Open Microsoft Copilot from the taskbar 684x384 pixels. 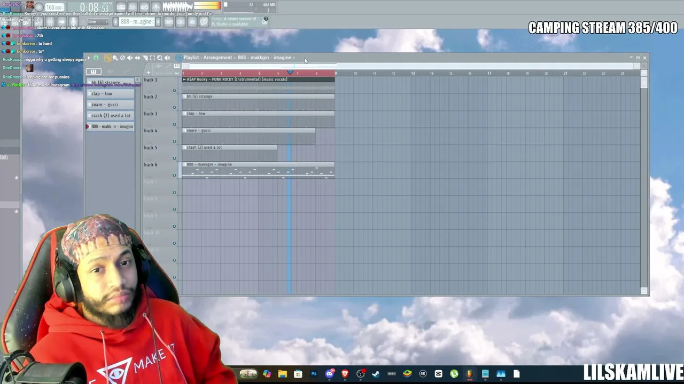[267, 374]
